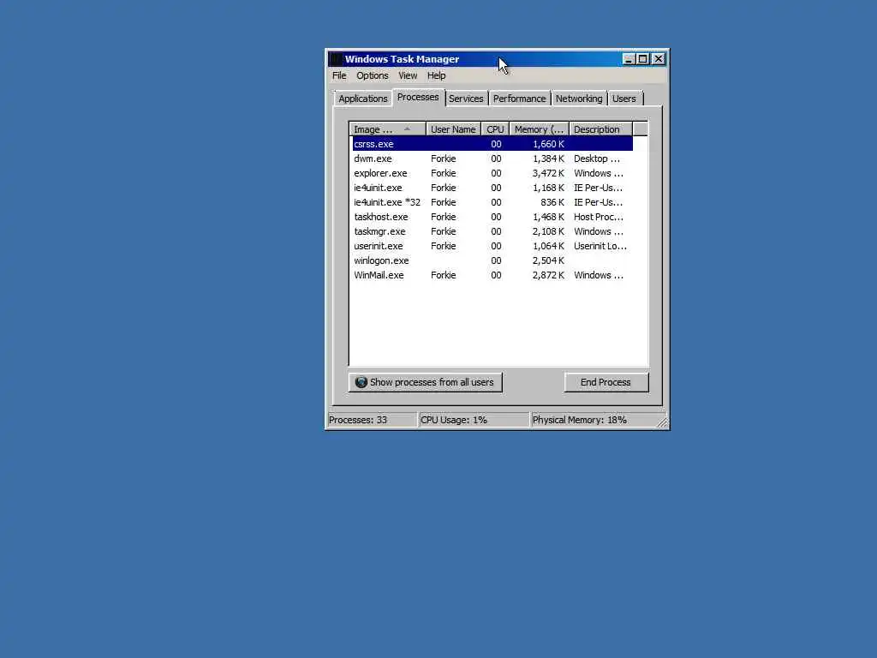Open the Networking tab
The image size is (877, 658).
pyautogui.click(x=579, y=99)
